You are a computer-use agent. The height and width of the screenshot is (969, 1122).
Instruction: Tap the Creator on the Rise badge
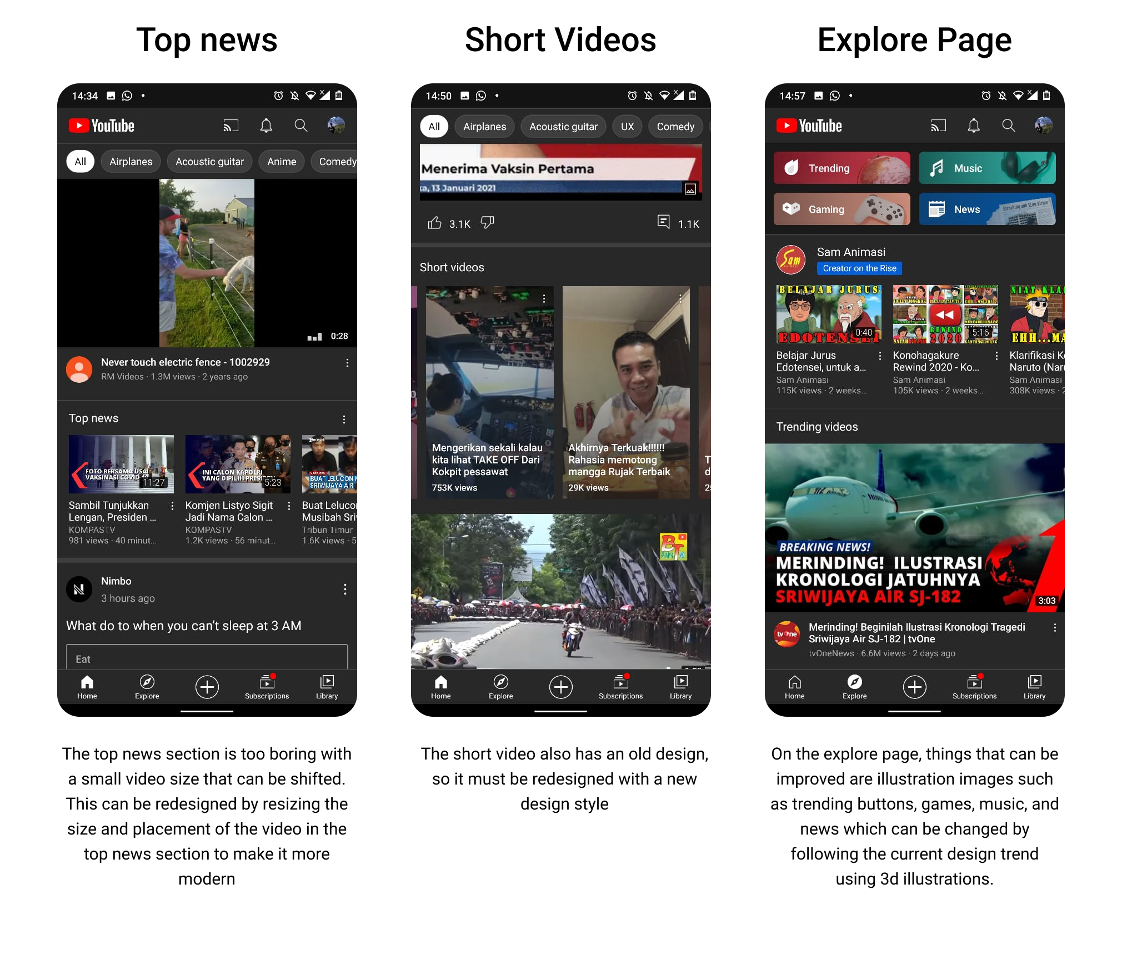coord(859,268)
